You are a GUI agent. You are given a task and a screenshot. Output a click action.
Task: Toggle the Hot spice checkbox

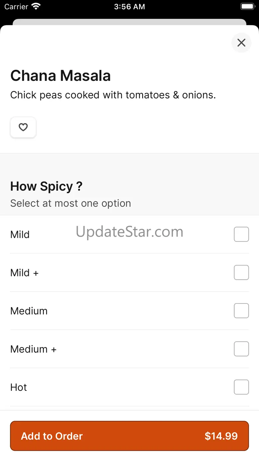(241, 387)
